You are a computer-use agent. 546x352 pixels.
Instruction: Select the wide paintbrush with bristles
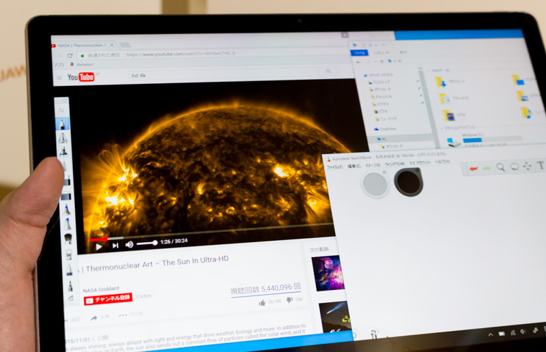click(x=68, y=239)
